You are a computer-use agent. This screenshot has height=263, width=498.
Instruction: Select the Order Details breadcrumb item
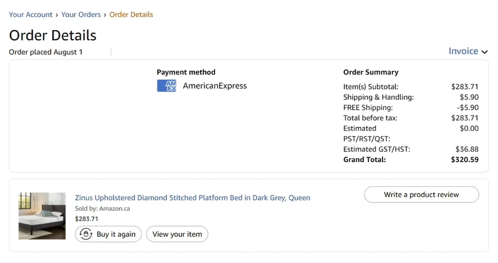(x=131, y=15)
